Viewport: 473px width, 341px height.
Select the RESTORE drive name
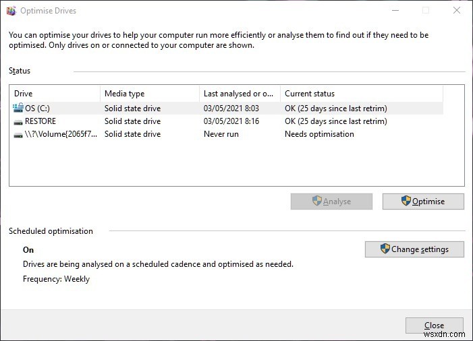40,121
